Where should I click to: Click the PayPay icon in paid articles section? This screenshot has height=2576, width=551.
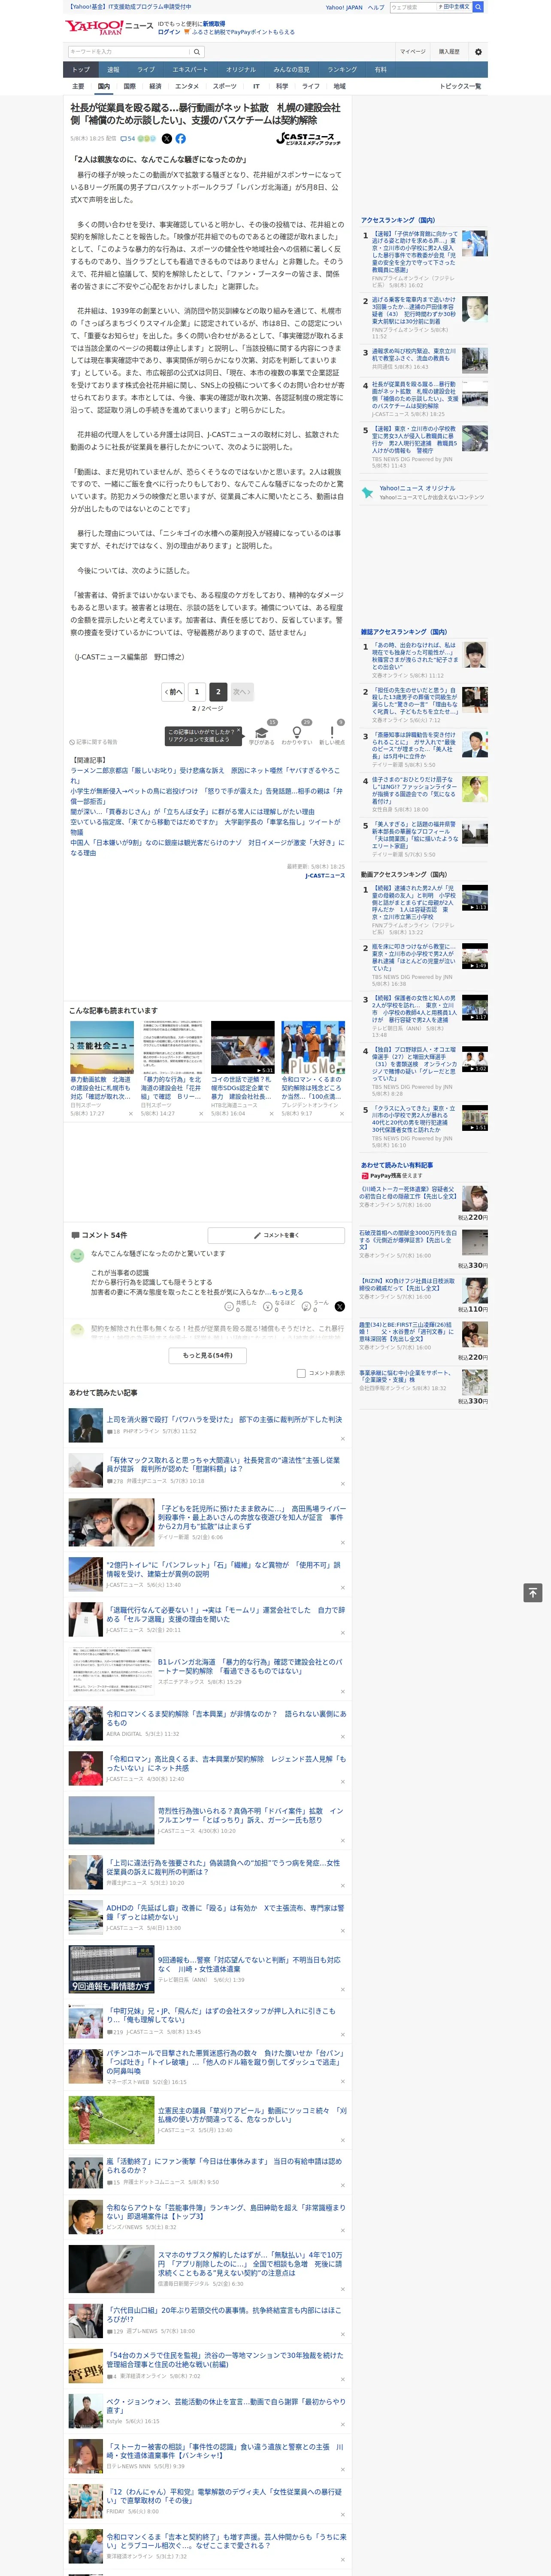click(366, 1176)
